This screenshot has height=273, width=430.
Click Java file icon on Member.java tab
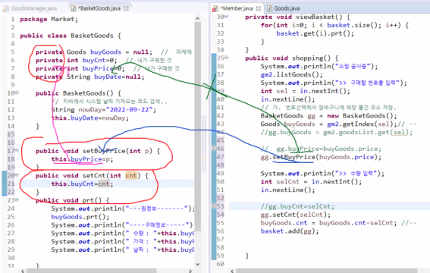coord(215,9)
